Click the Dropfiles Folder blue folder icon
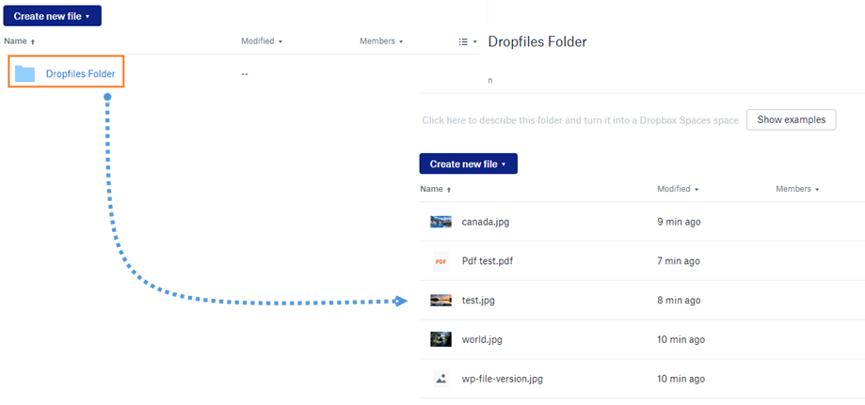Image resolution: width=865 pixels, height=405 pixels. pos(24,73)
